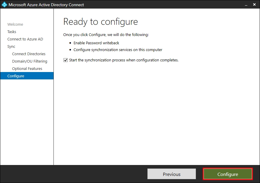Uncheck the start synchronization process checkbox

click(x=65, y=60)
